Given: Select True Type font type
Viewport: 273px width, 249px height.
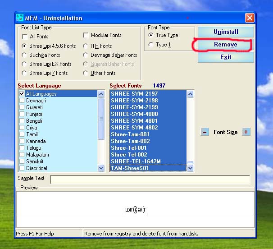Looking at the screenshot, I should point(151,35).
